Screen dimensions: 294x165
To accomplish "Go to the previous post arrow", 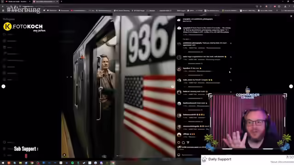I will (x=3, y=86).
